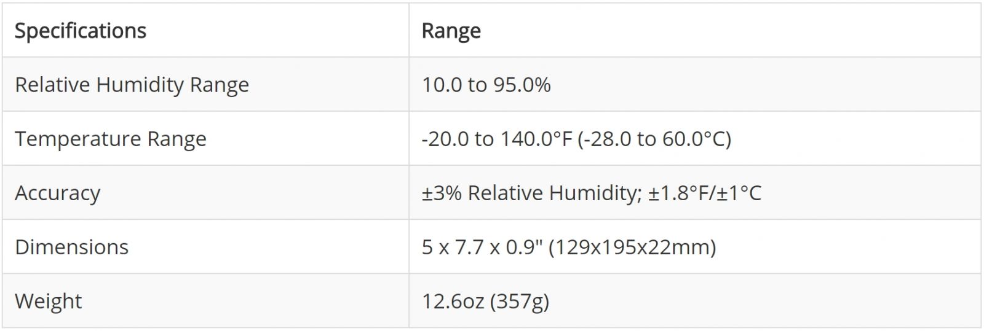Select the Relative Humidity Range label

132,85
